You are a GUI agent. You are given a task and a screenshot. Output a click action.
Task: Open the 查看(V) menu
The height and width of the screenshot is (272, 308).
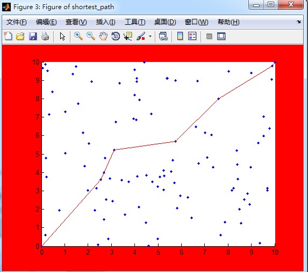point(76,22)
